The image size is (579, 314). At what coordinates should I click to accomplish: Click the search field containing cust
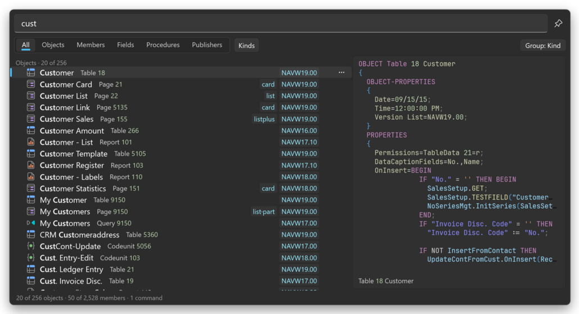(x=281, y=24)
